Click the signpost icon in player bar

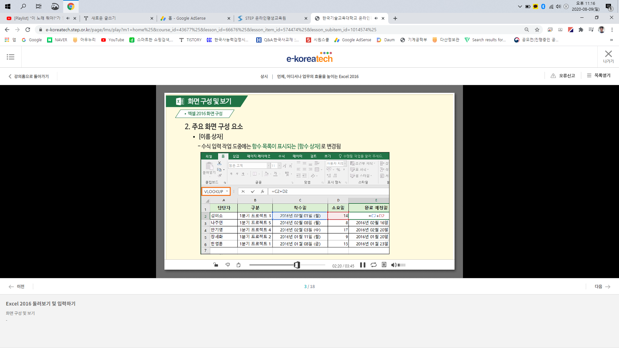[x=228, y=265]
